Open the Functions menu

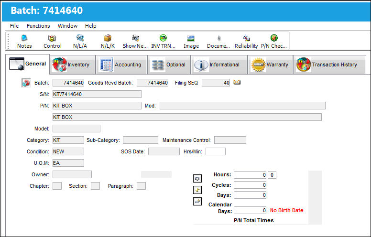pos(38,26)
